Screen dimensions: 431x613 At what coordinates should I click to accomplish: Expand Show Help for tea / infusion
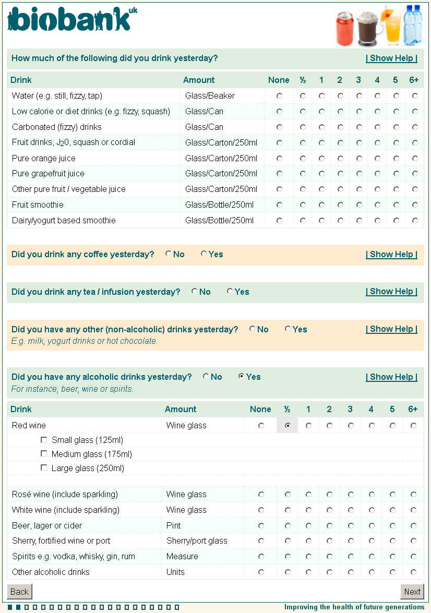click(391, 292)
